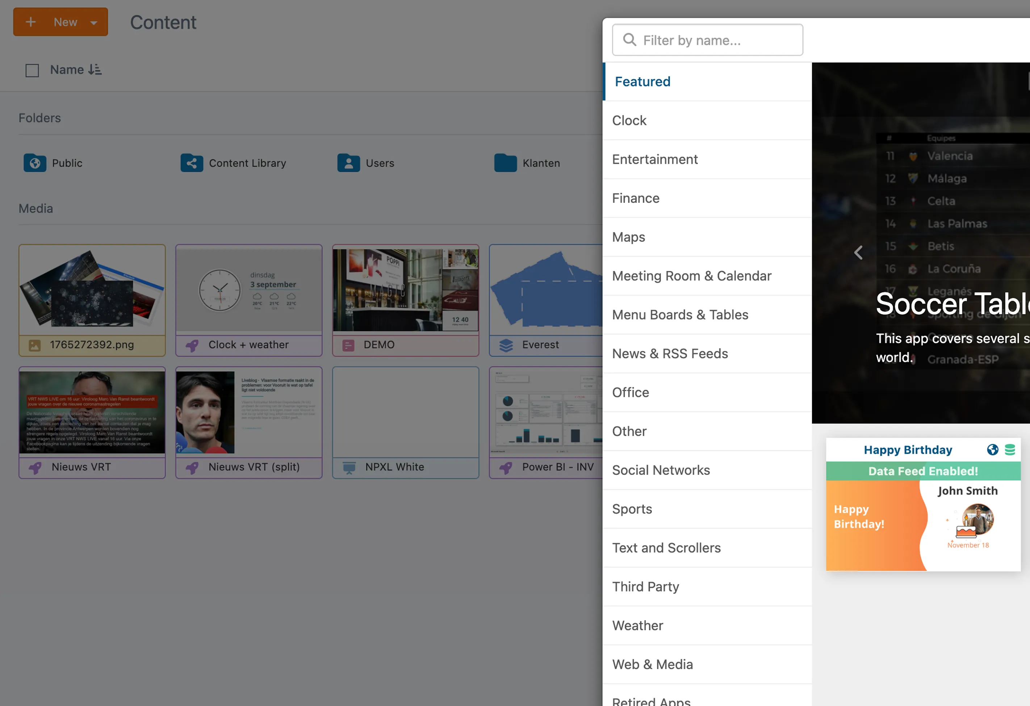1030x706 pixels.
Task: Choose the Social Networks category
Action: point(661,470)
